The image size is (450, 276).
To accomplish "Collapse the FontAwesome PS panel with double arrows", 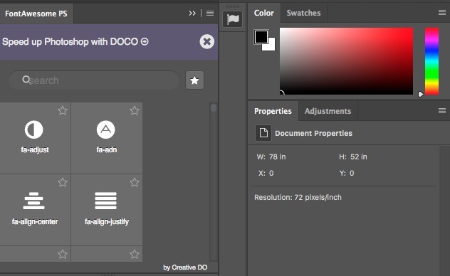I will 192,14.
